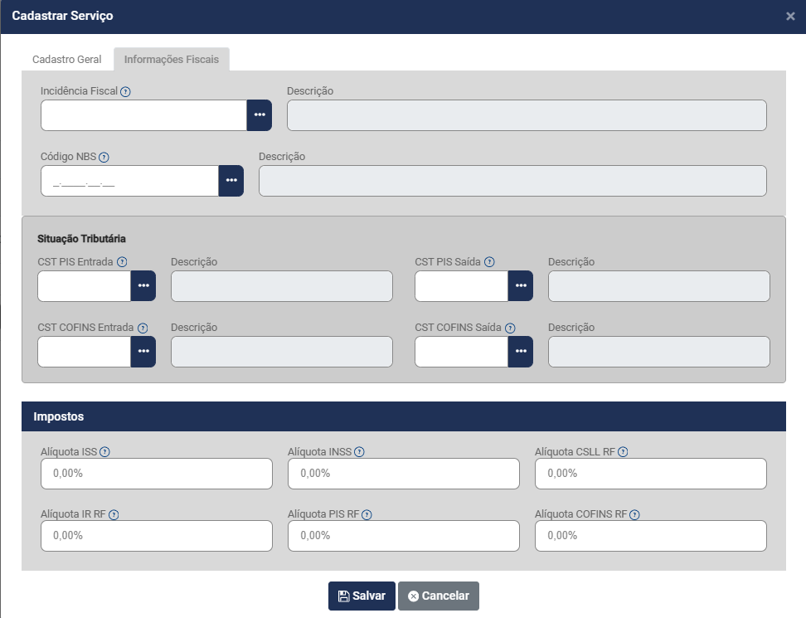Click help icon for CST COFINS Saída
806x618 pixels.
[x=510, y=328]
